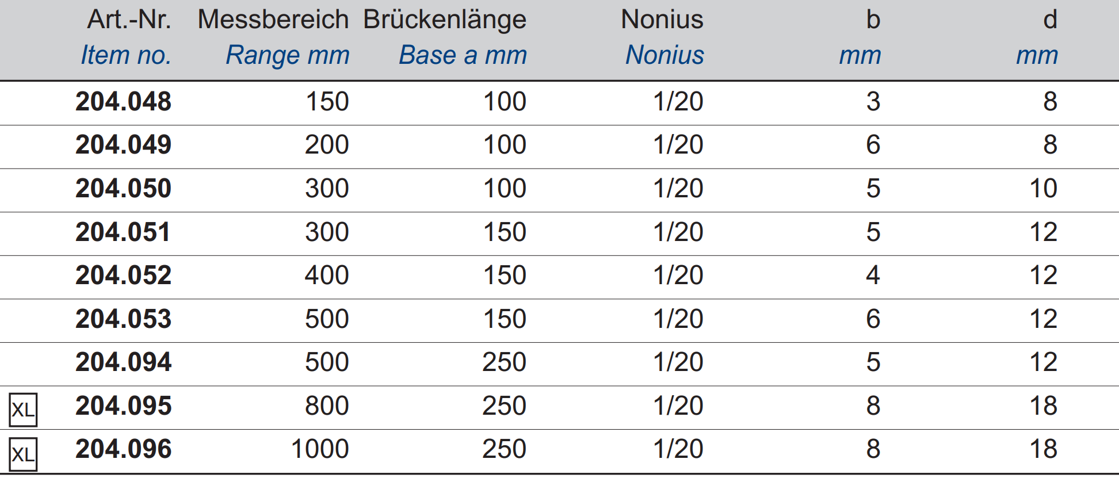This screenshot has height=478, width=1119.
Task: Click the d mm column header
Action: (1037, 37)
